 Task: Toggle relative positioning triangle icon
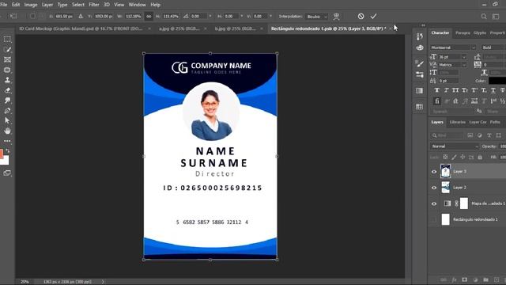[81, 16]
